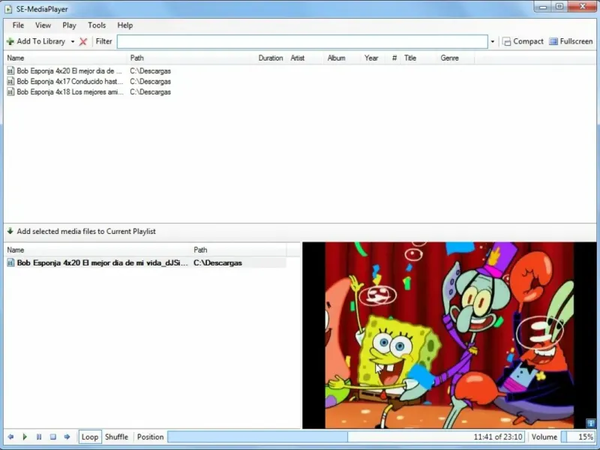Open the Help menu
The width and height of the screenshot is (600, 450).
[124, 25]
